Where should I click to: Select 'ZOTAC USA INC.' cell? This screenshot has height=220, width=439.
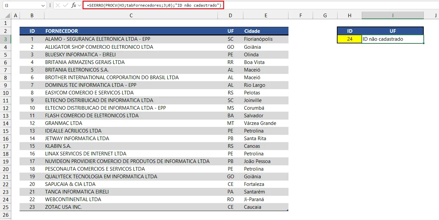point(131,207)
